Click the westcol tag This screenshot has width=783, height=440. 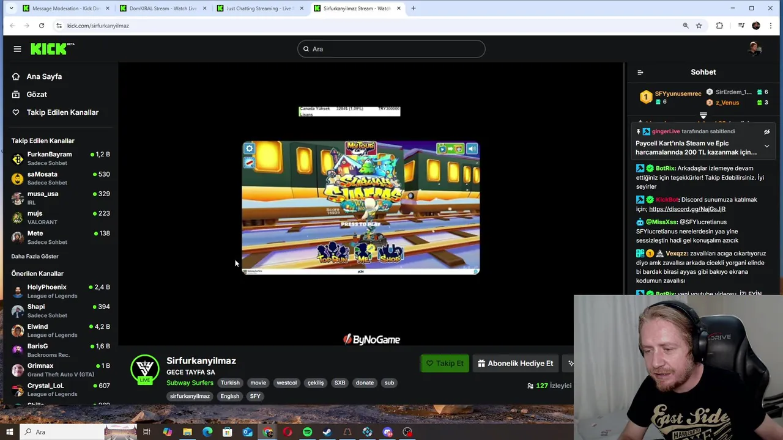(x=286, y=383)
